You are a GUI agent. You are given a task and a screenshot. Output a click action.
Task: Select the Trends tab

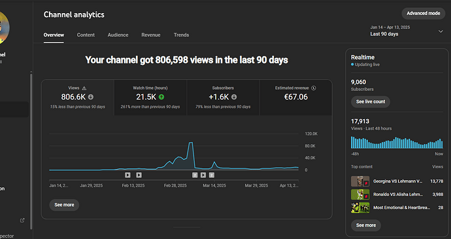181,35
